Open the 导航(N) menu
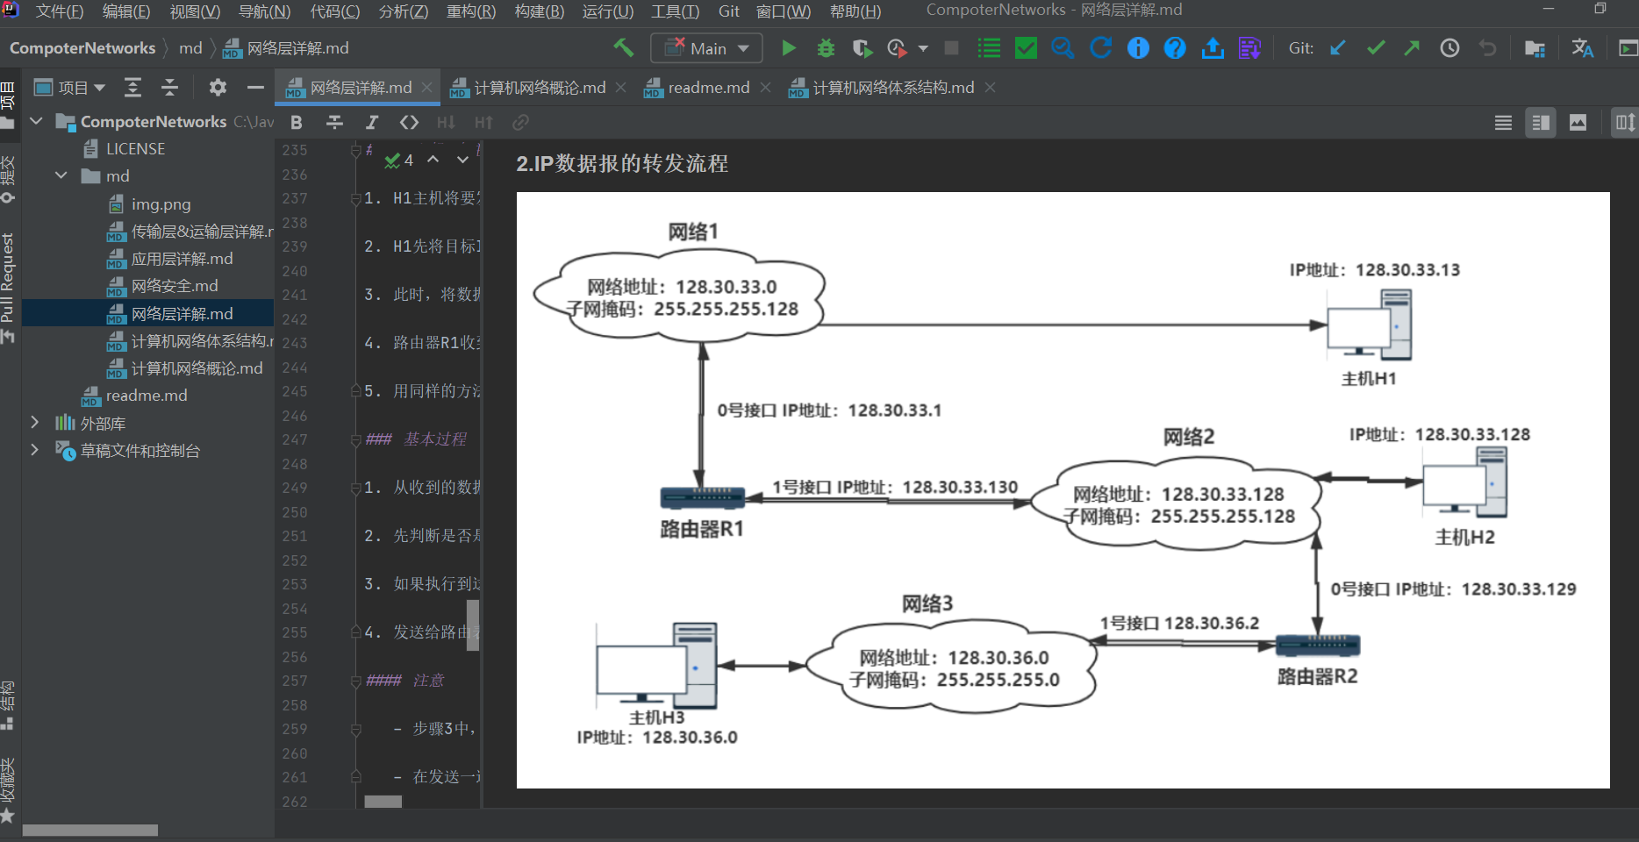This screenshot has height=842, width=1639. click(264, 11)
